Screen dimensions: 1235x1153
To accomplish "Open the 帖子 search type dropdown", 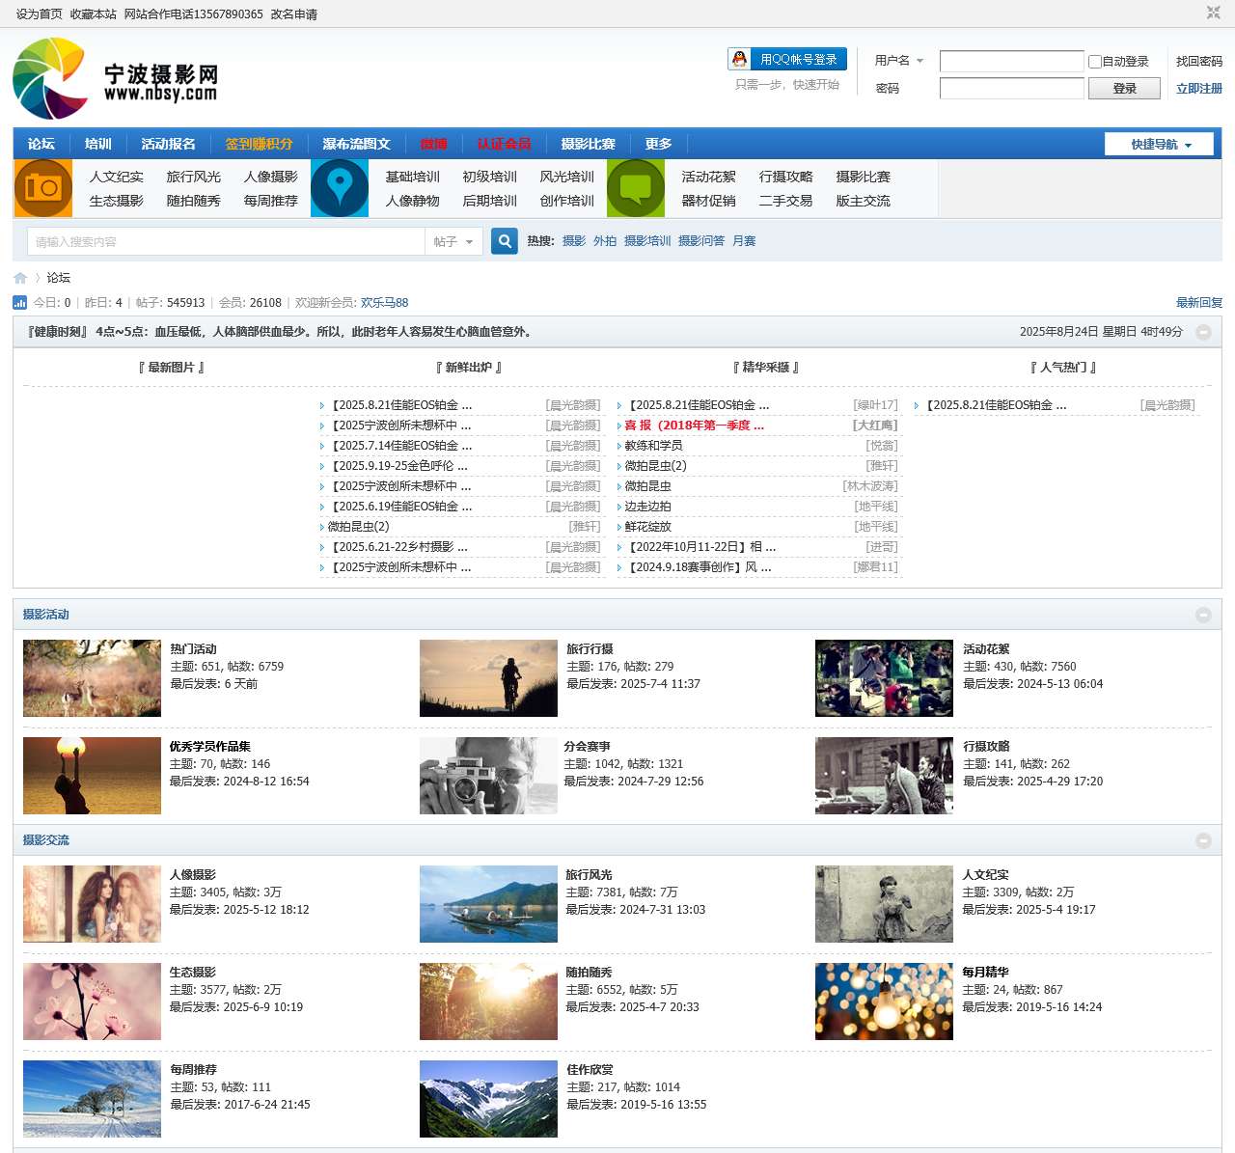I will tap(453, 242).
